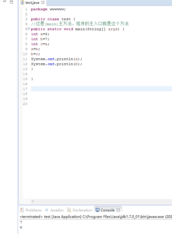Click the 'public class test {' line
The height and width of the screenshot is (234, 172).
(x=53, y=19)
